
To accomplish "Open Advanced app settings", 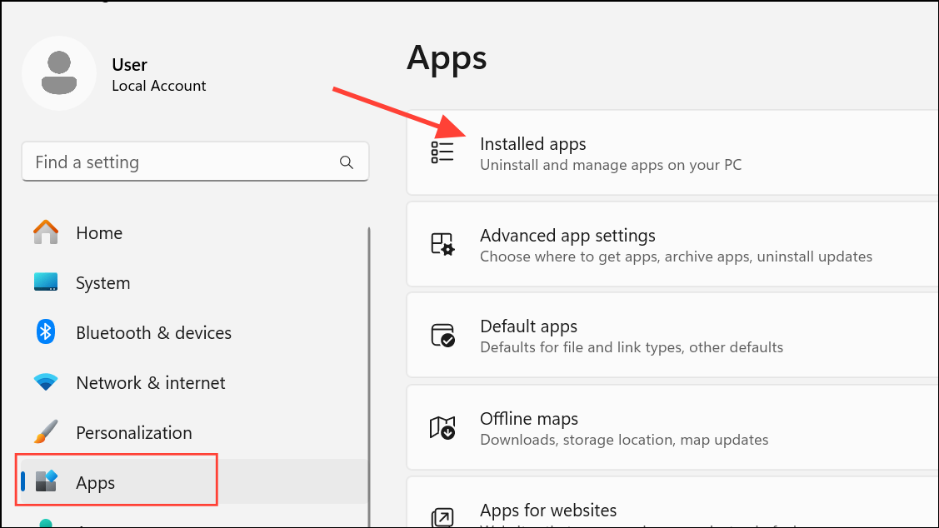I will tap(672, 244).
